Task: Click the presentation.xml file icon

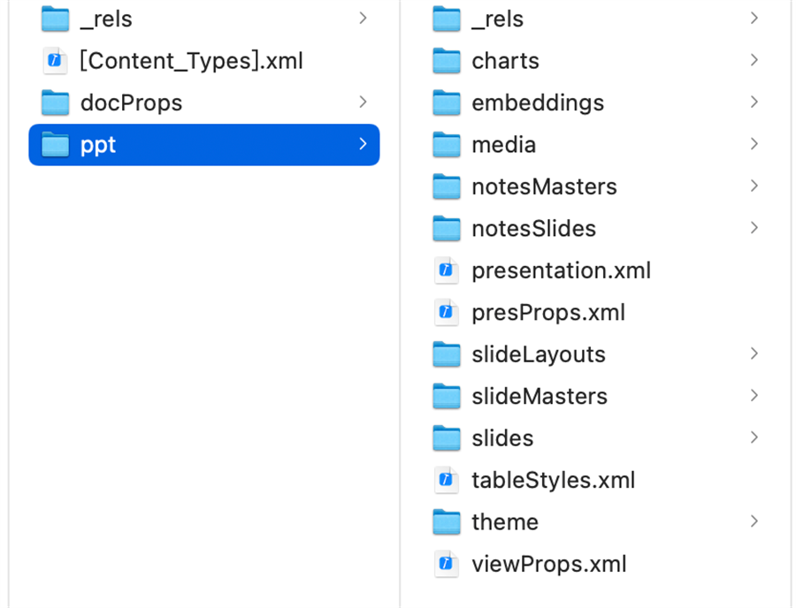Action: point(447,270)
